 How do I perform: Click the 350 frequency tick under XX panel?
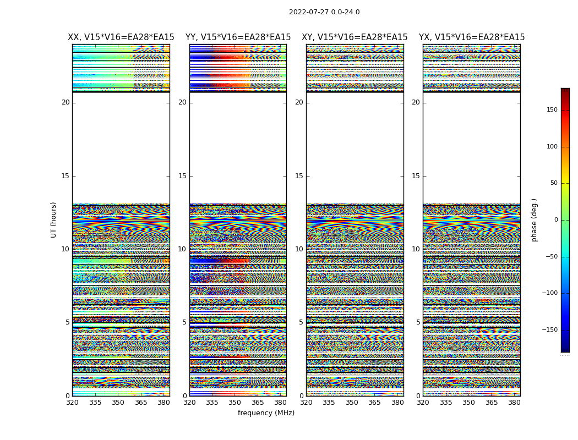(x=118, y=403)
